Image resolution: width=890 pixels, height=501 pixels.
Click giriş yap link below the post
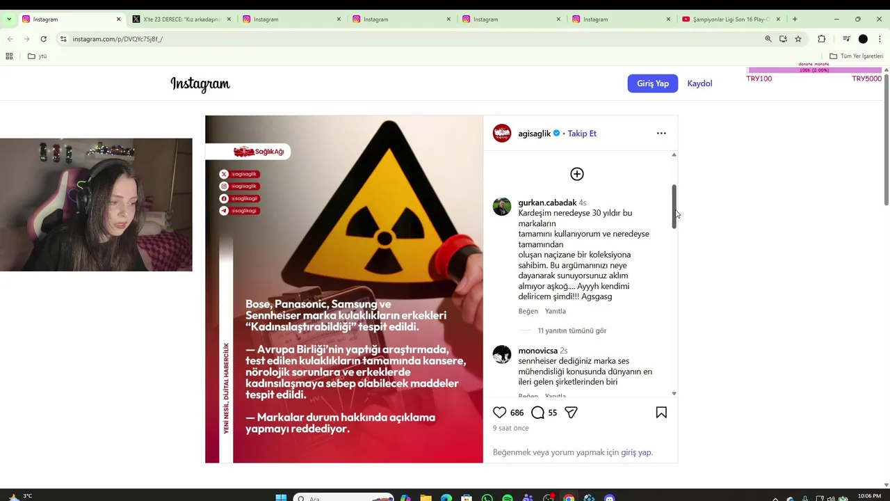tap(636, 452)
